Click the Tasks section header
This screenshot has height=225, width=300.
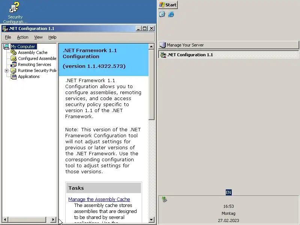click(104, 188)
